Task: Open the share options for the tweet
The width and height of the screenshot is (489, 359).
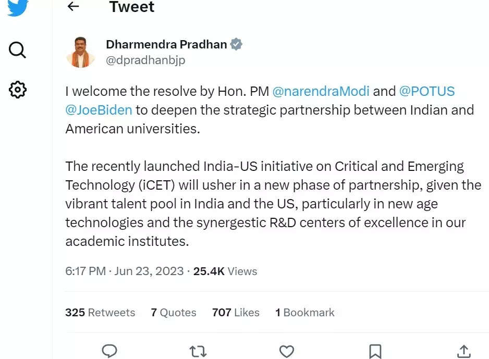Action: 462,351
